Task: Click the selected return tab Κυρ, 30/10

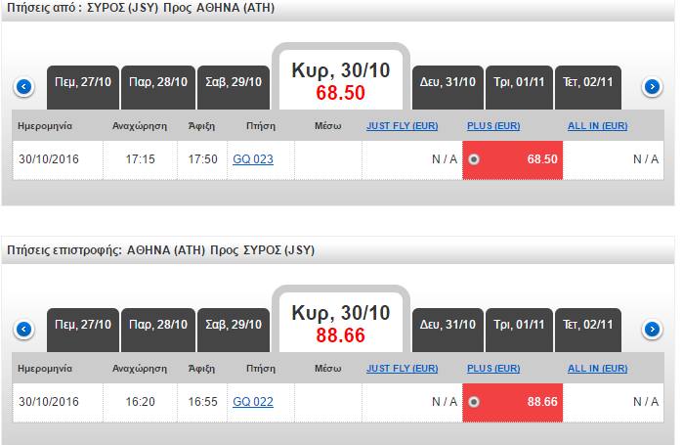Action: click(x=340, y=324)
